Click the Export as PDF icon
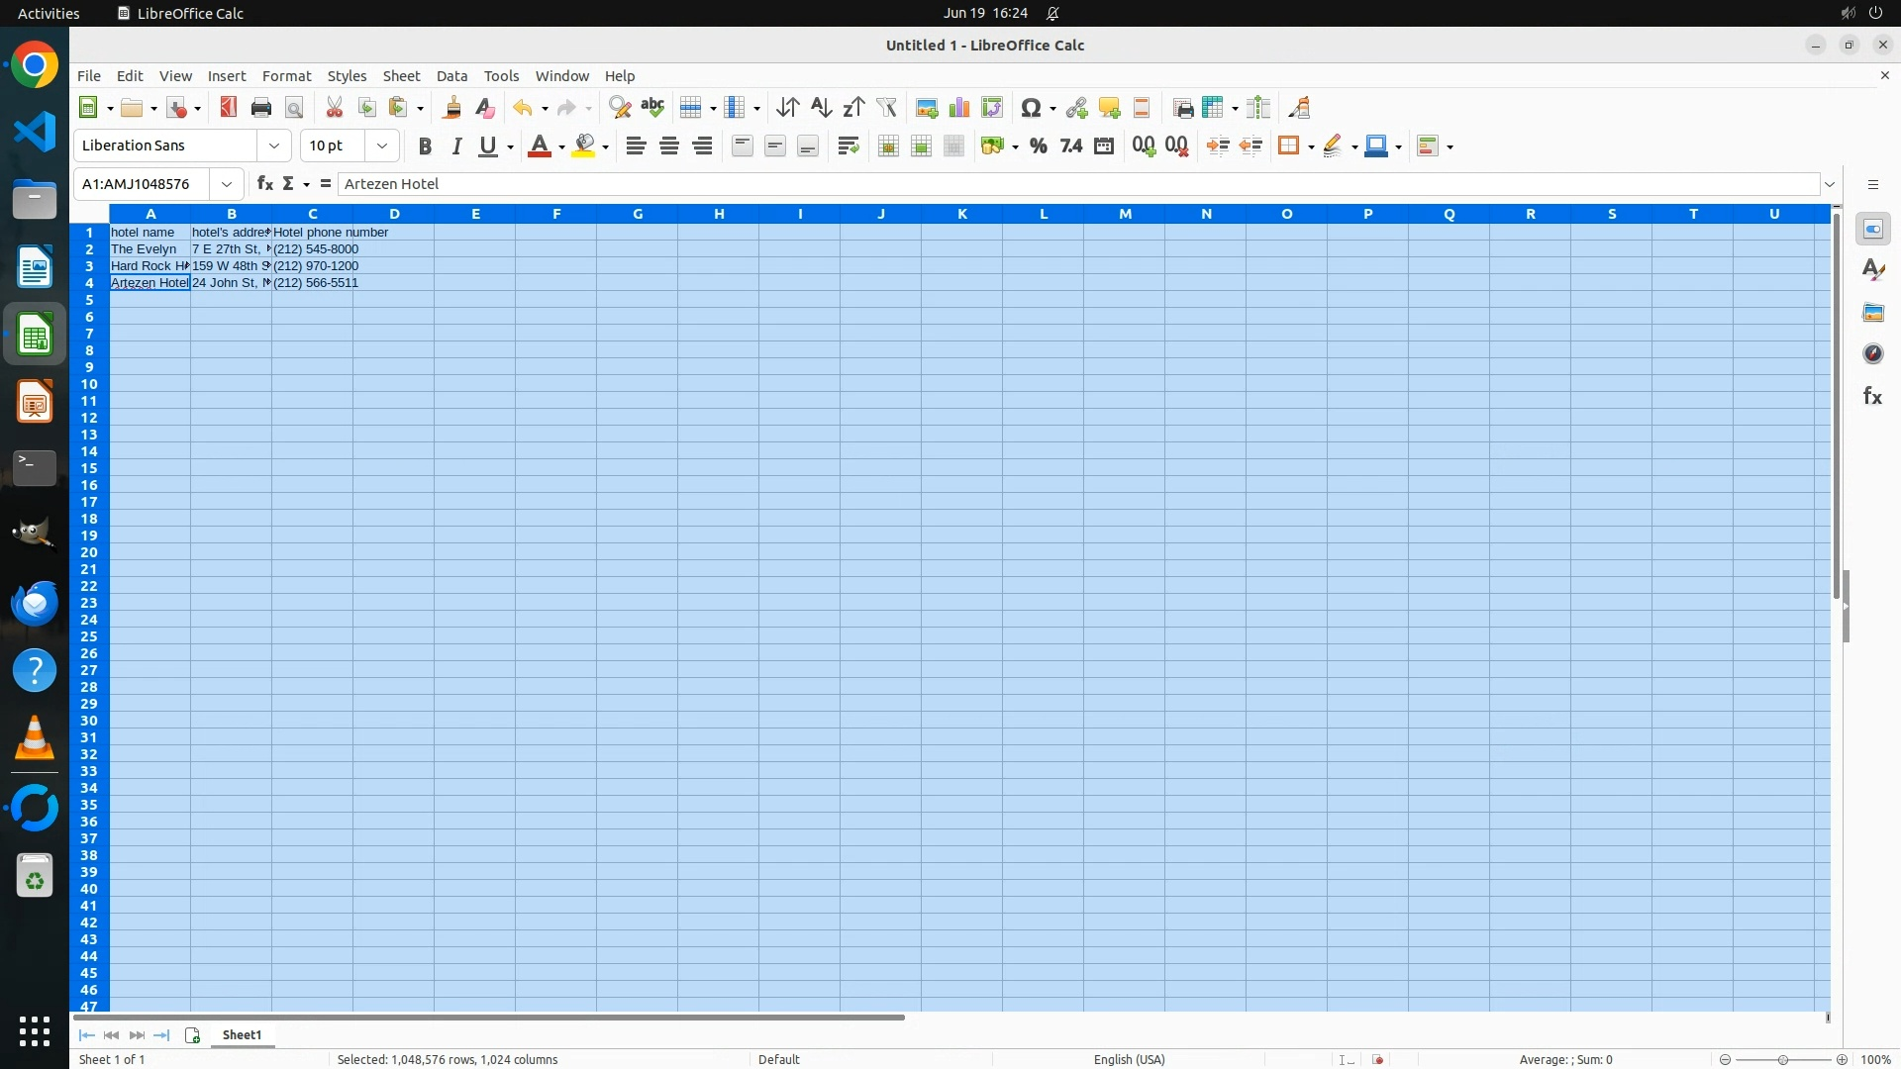 coord(229,108)
